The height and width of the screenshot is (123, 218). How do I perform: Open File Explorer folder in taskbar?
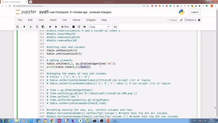tap(17, 121)
